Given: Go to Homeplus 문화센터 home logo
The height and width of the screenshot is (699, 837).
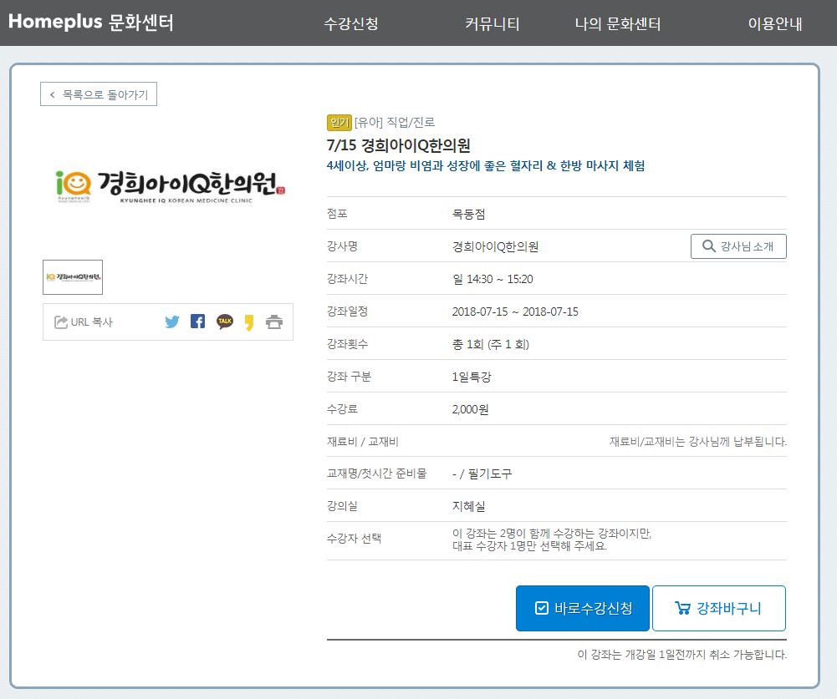Looking at the screenshot, I should 91,22.
